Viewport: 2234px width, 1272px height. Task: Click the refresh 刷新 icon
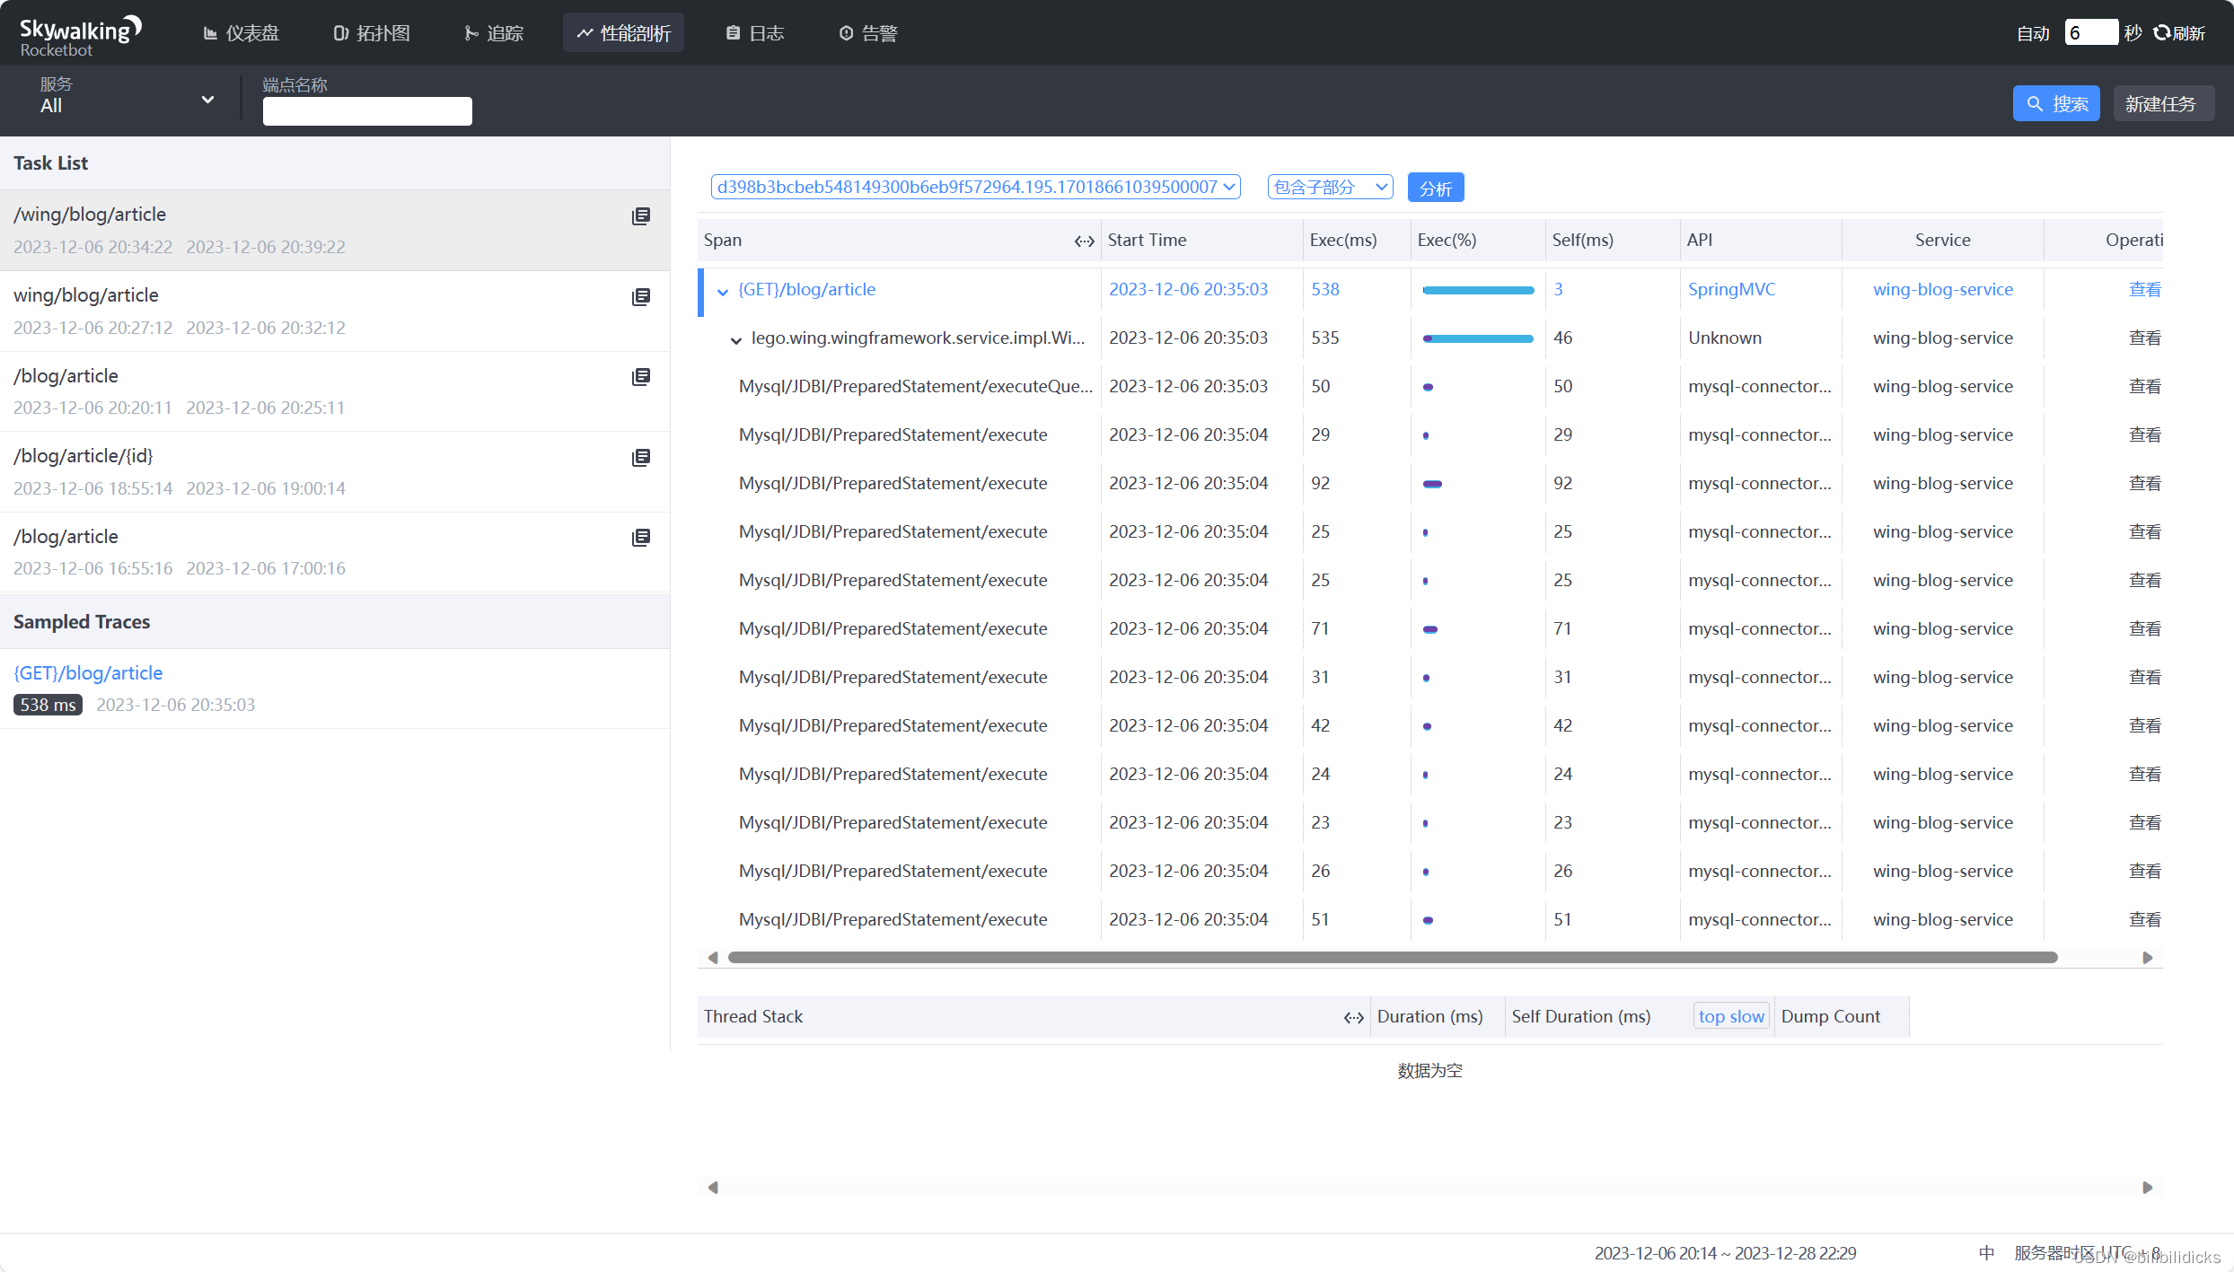tap(2162, 33)
